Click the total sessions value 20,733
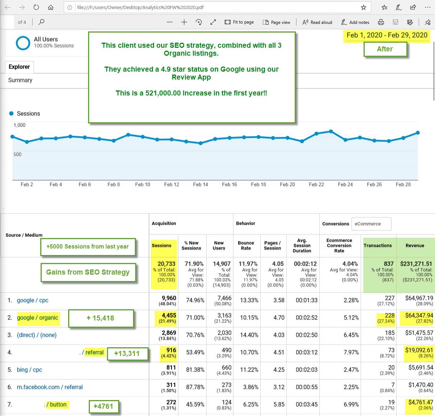 166,264
